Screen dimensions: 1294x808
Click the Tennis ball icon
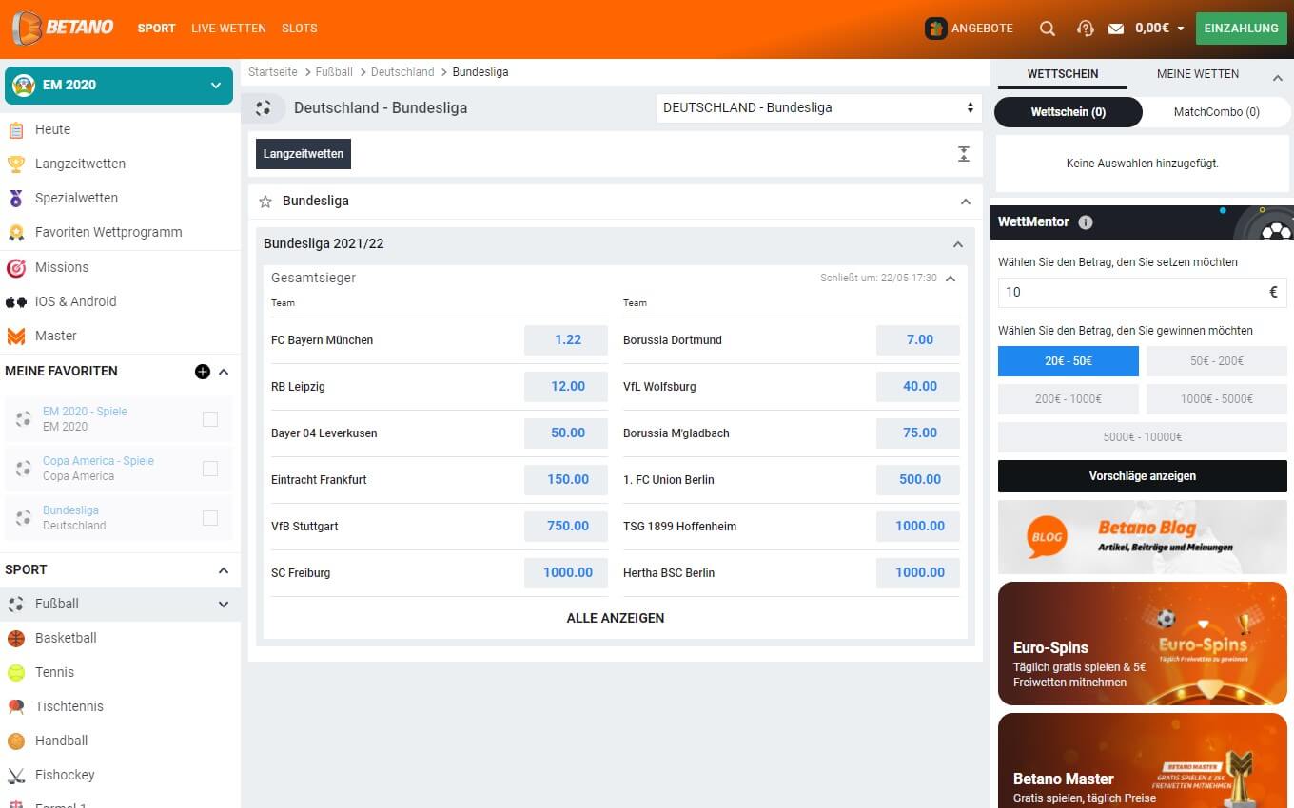[x=16, y=672]
